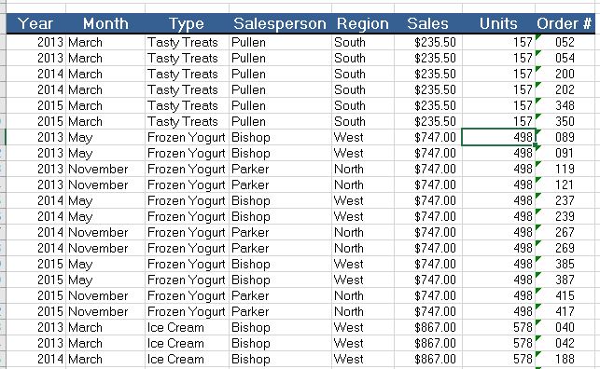
Task: Select the Order # header cell
Action: click(565, 23)
